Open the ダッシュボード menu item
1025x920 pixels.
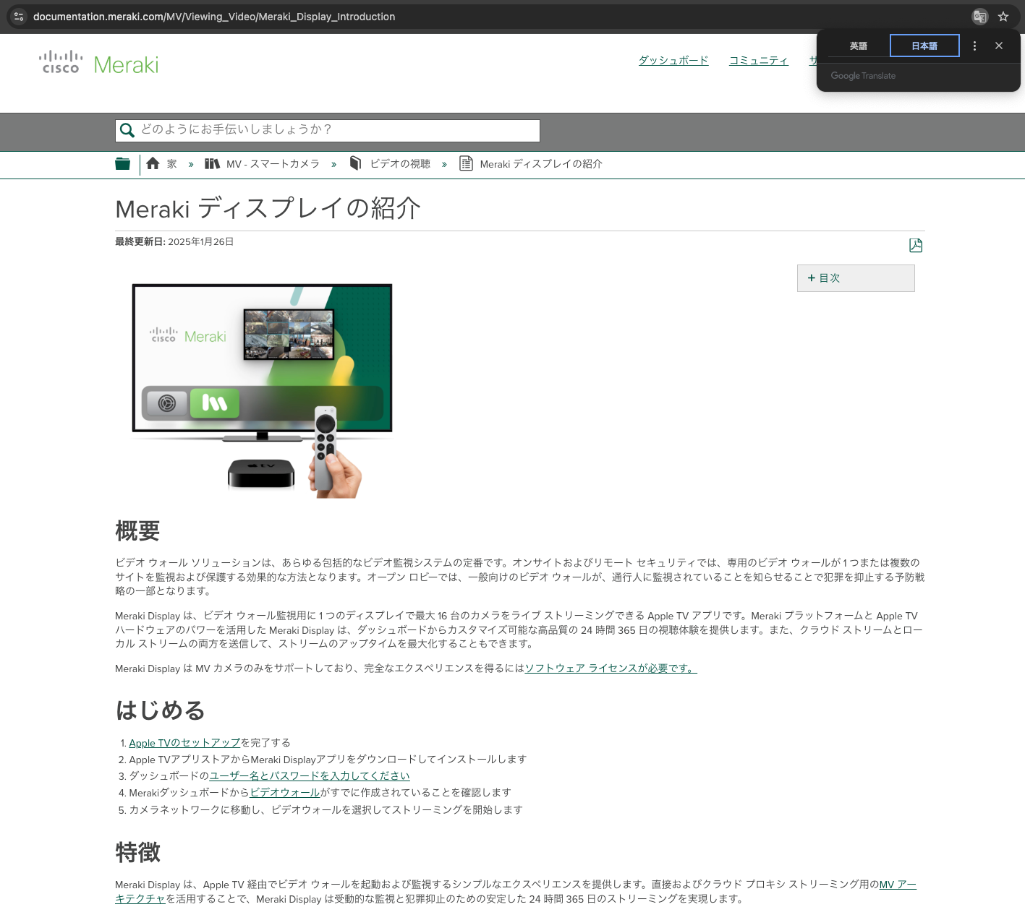click(673, 61)
